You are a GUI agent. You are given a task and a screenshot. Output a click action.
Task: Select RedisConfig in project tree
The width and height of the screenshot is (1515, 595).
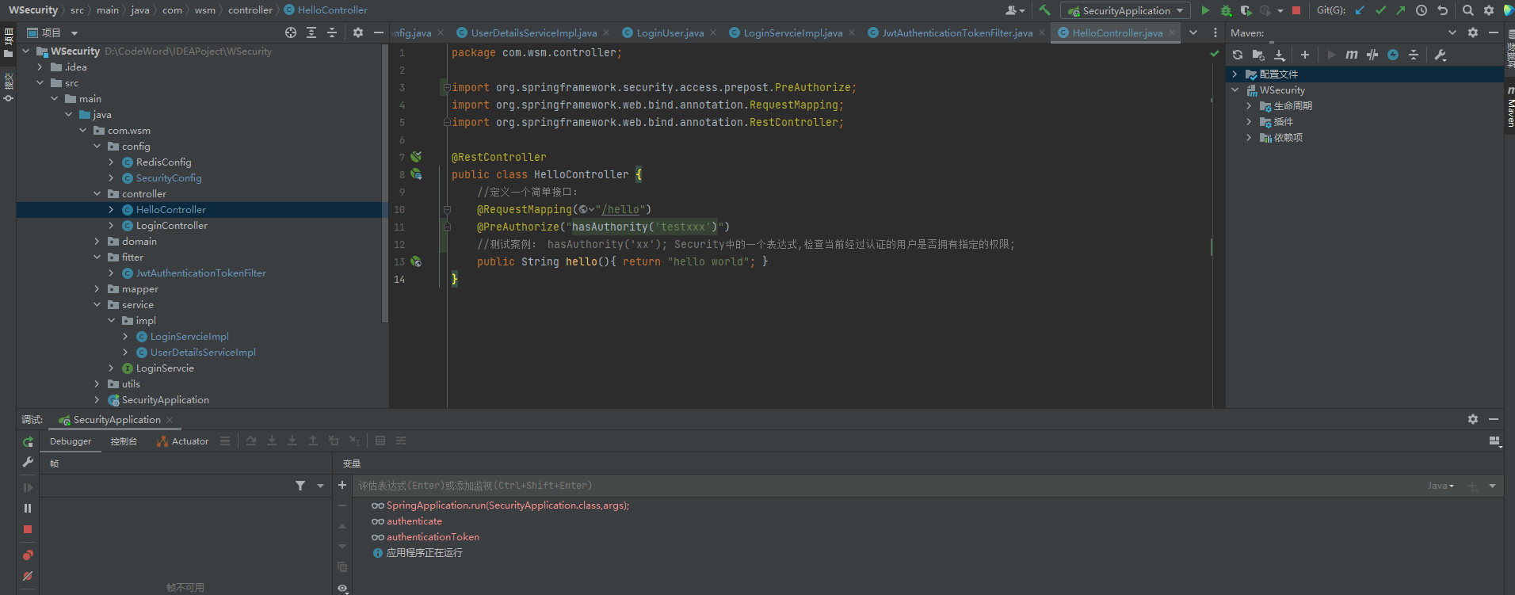click(163, 162)
